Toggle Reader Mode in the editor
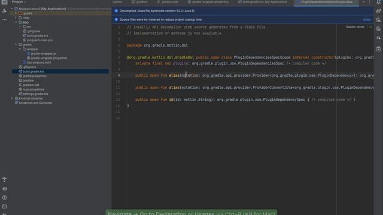 [x=355, y=27]
